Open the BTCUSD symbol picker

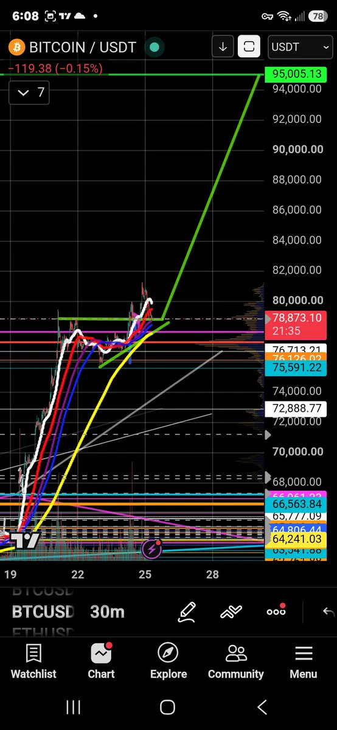43,611
